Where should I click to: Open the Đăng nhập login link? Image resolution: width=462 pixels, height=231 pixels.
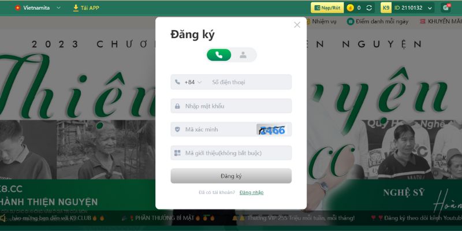click(x=251, y=192)
